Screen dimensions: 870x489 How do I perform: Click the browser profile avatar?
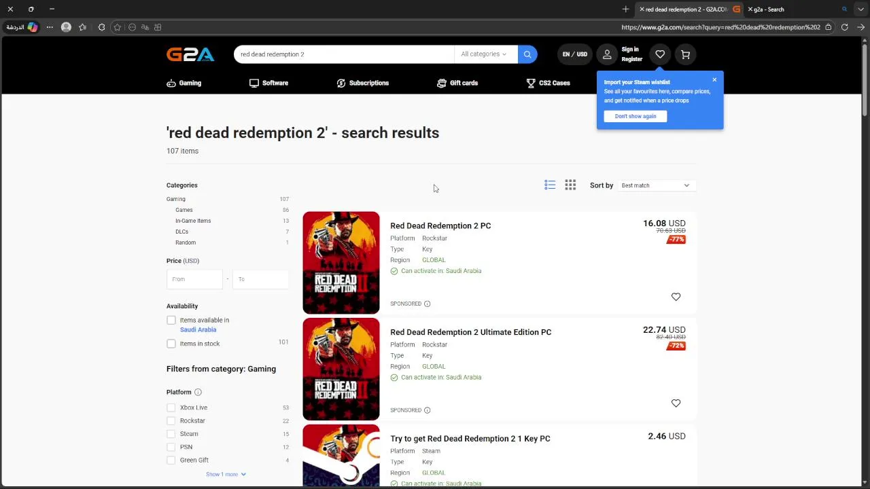pyautogui.click(x=66, y=27)
